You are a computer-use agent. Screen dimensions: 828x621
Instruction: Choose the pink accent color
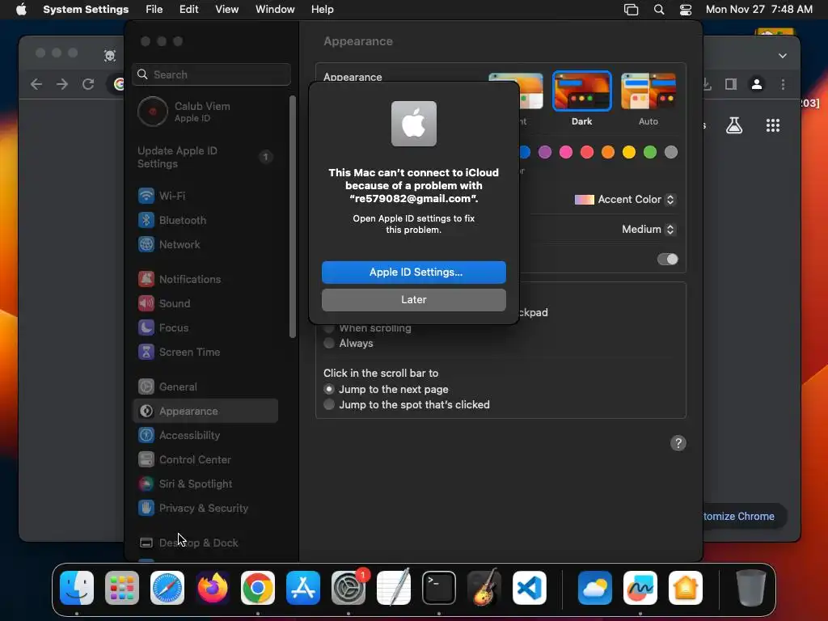[565, 152]
